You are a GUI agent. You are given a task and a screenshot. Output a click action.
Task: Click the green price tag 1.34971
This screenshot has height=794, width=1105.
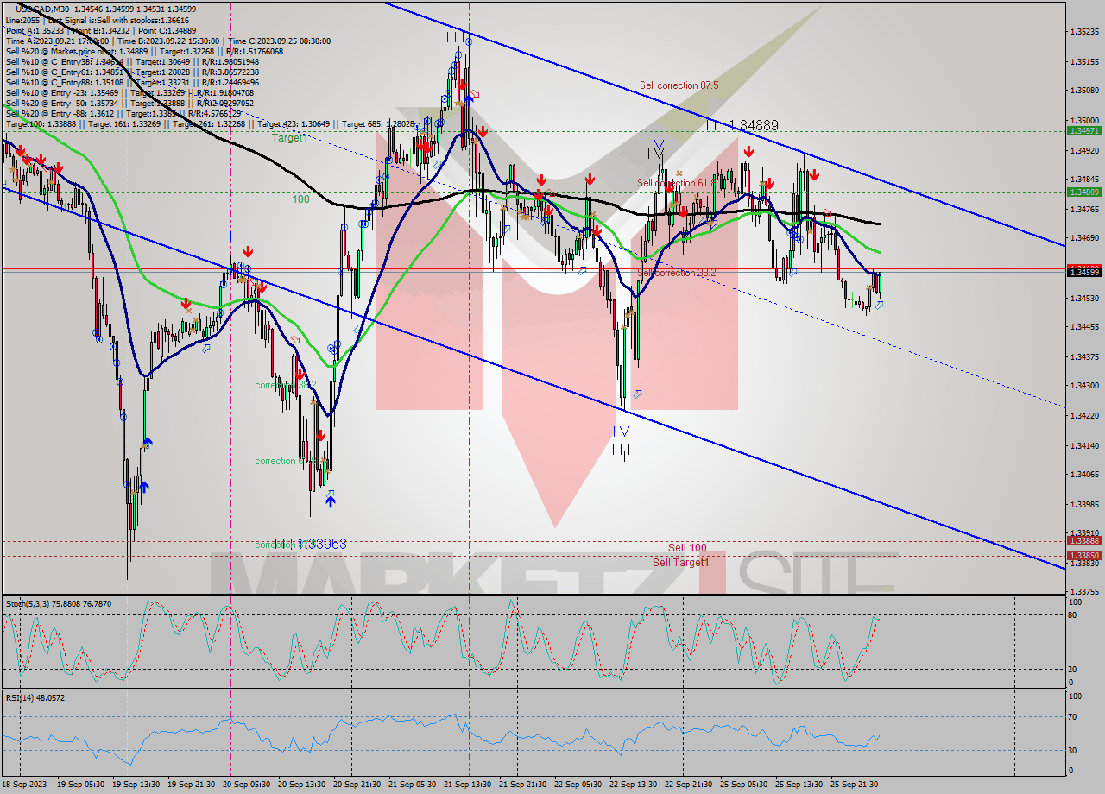click(1083, 130)
